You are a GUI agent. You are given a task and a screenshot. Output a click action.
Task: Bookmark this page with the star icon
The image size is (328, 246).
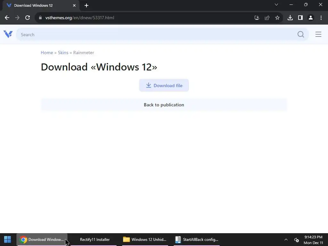(x=277, y=18)
